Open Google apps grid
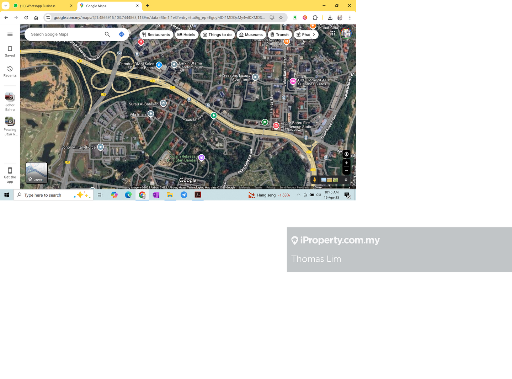The width and height of the screenshot is (512, 379). tap(332, 33)
